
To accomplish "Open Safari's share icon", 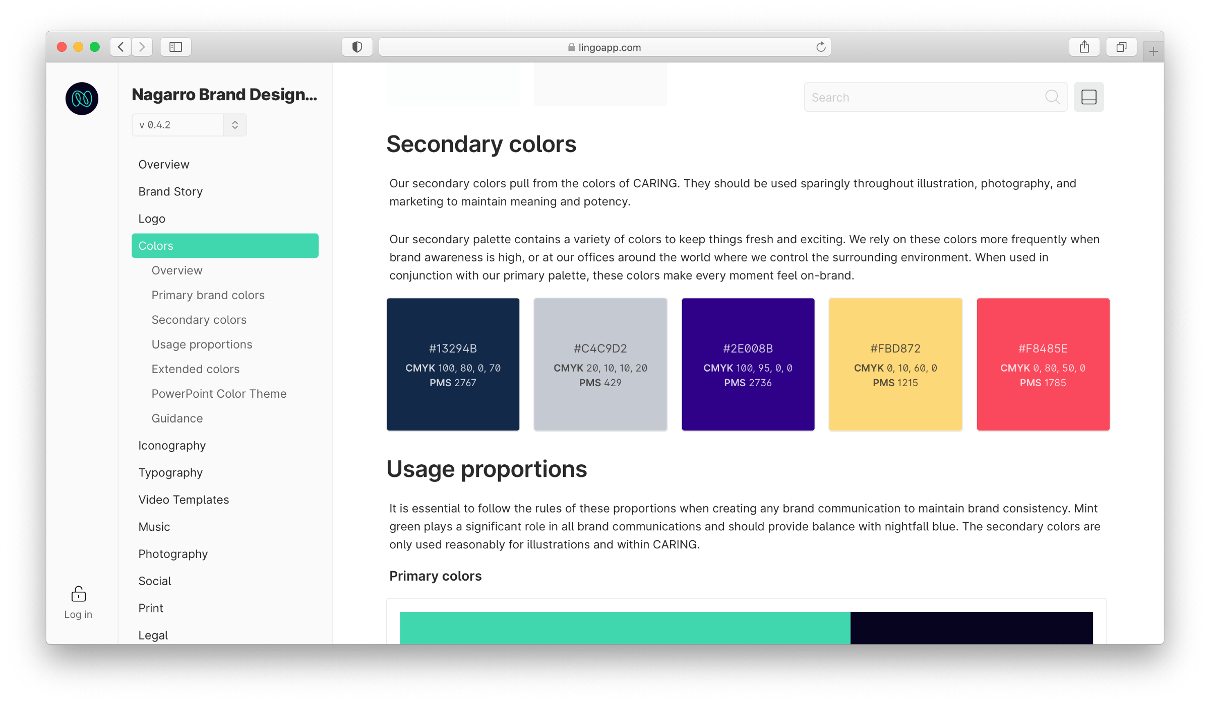I will tap(1085, 46).
